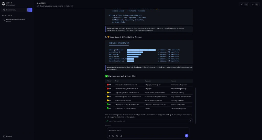Click 'Your Biggest & Most Critical Clusters' heading
The image size is (262, 140).
point(126,37)
